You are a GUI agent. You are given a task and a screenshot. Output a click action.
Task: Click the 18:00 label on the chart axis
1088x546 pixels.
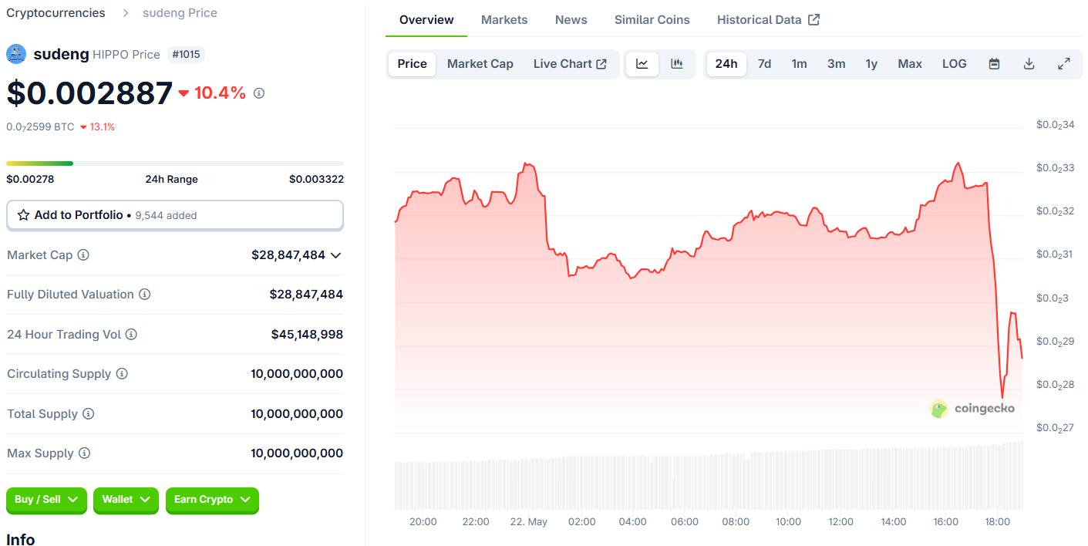(997, 521)
